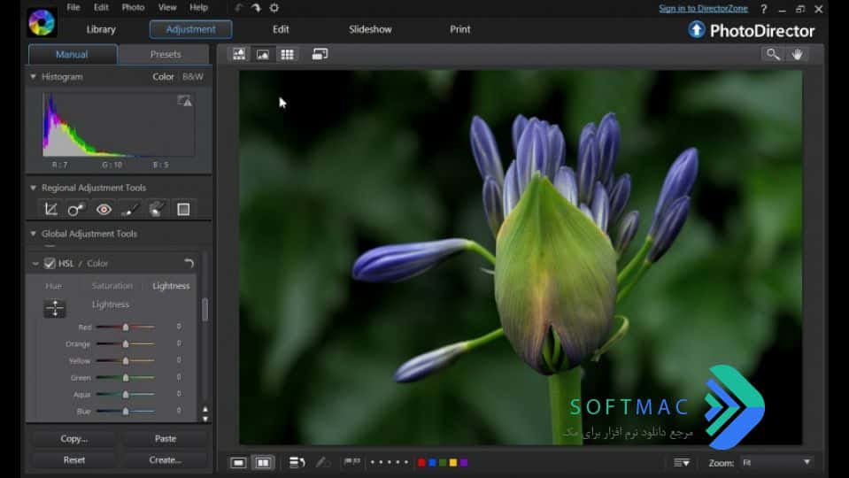The height and width of the screenshot is (478, 849).
Task: Activate the Lightness targeted adjustment tool
Action: click(55, 309)
